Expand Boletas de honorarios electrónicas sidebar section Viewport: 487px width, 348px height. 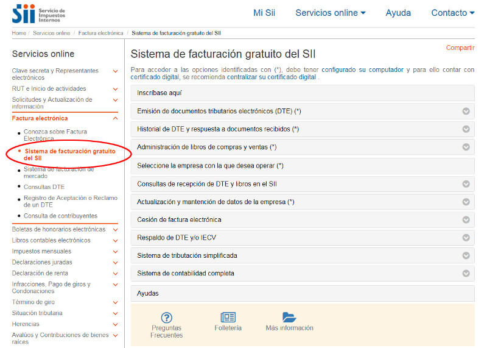(115, 230)
